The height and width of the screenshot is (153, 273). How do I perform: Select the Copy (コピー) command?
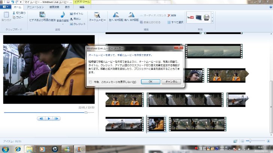click(x=18, y=17)
